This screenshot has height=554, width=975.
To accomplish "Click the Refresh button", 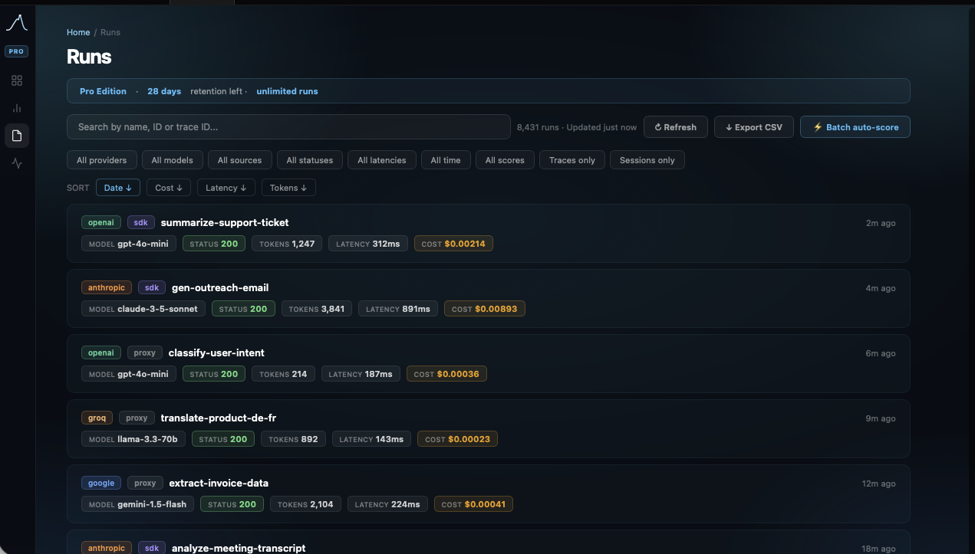I will 676,127.
